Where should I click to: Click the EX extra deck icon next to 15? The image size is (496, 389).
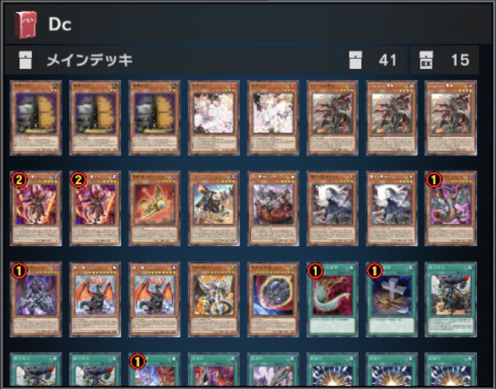pyautogui.click(x=426, y=60)
